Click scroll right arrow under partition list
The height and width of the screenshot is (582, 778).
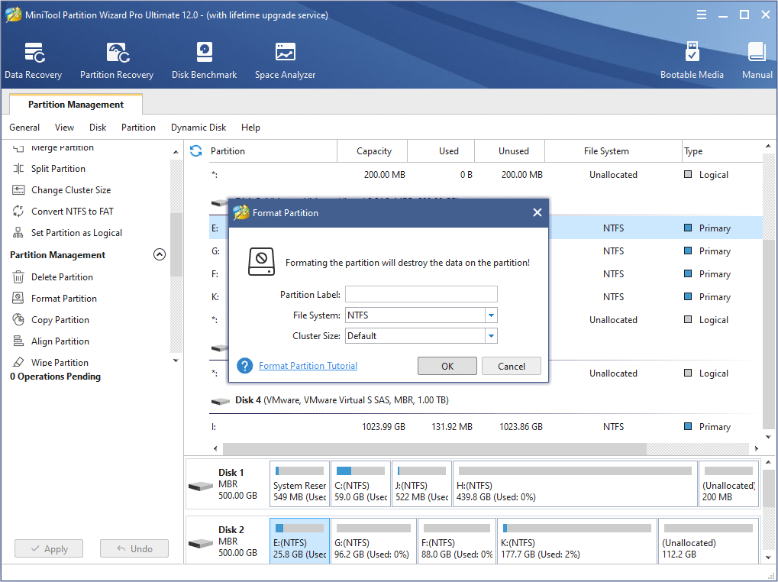756,448
